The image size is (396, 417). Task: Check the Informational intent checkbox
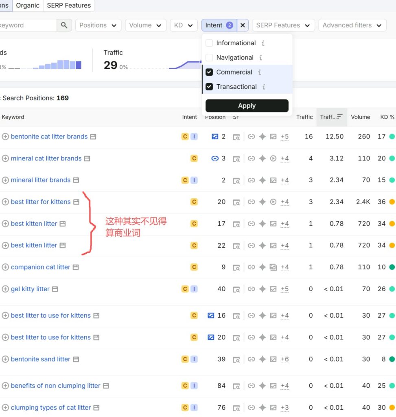coord(209,43)
